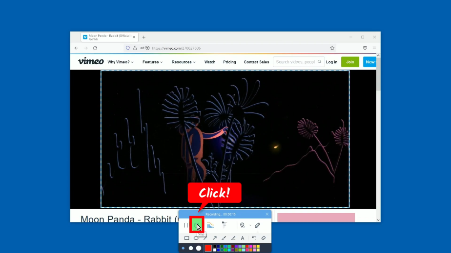Image resolution: width=451 pixels, height=253 pixels.
Task: Toggle the pencil drawing tools panel
Action: tap(257, 225)
